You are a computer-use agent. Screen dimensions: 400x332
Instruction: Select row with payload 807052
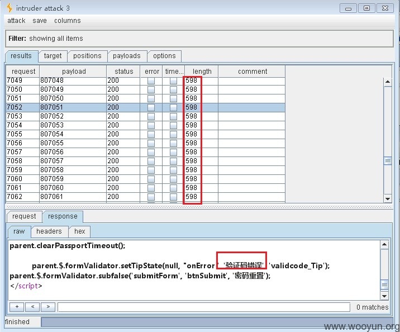(x=145, y=116)
